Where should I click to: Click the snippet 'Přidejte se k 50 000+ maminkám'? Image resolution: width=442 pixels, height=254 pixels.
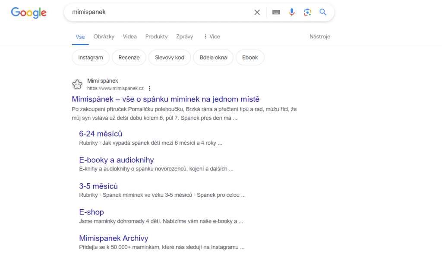pyautogui.click(x=162, y=247)
